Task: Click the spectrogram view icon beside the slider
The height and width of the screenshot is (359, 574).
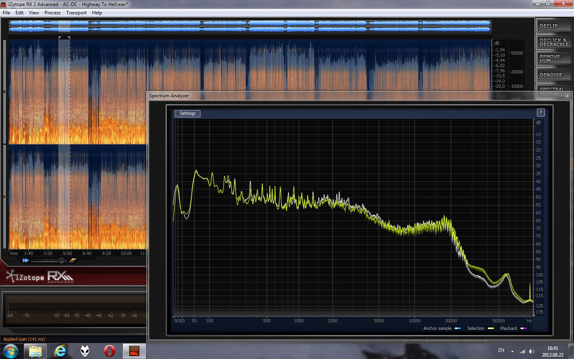Action: coord(73,260)
